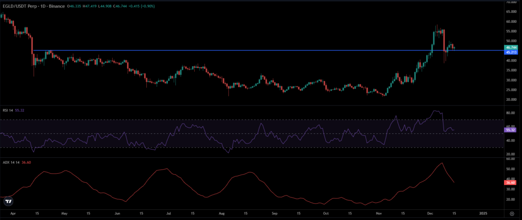Viewport: 522px width, 220px height.
Task: Click the 30.000 price axis label
Action: [x=511, y=80]
